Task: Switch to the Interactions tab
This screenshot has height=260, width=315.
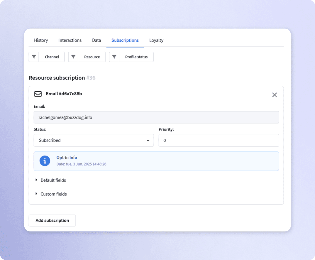Action: pos(70,40)
